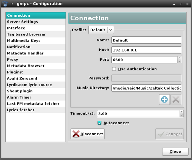Increase the Timeout value with up arrow
Screen dimensions: 192x160
pyautogui.click(x=182, y=112)
